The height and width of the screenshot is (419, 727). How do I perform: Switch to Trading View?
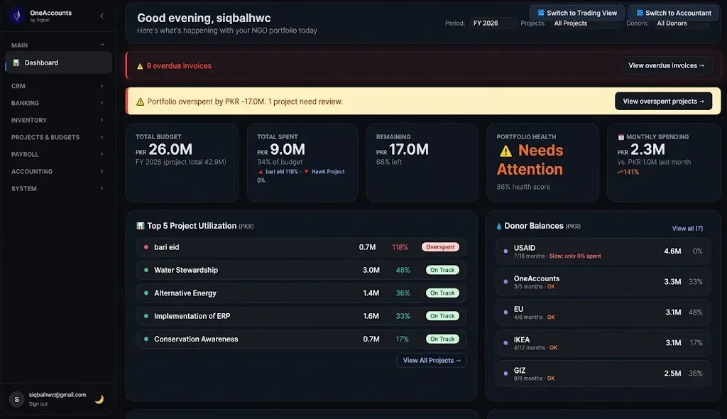[x=576, y=13]
